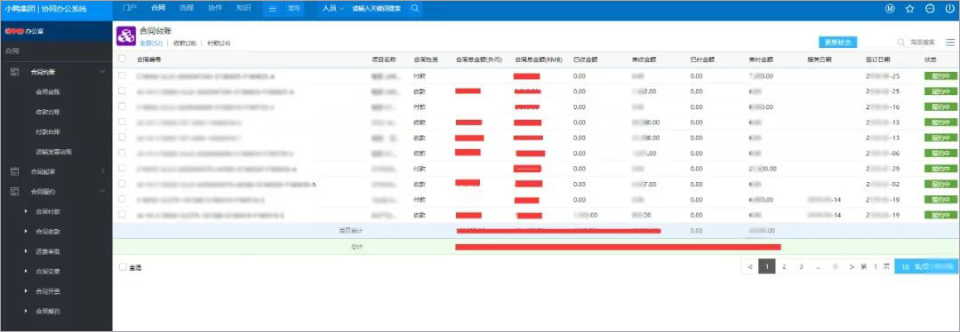
Task: Filter by the 付款(24) tab
Action: pyautogui.click(x=219, y=43)
